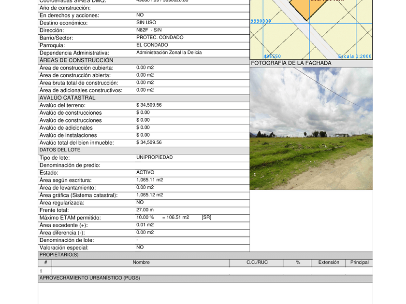Select the '[SR]' tag
Screen dimensions: 406x304
(206, 218)
